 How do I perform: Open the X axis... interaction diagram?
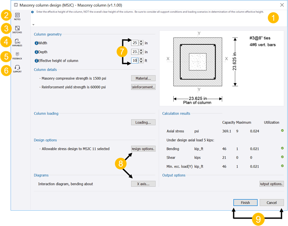pos(143,184)
